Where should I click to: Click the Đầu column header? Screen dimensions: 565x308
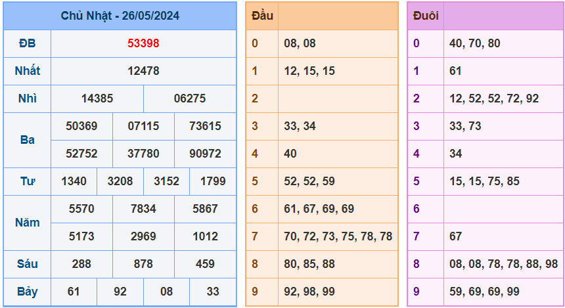click(x=262, y=16)
